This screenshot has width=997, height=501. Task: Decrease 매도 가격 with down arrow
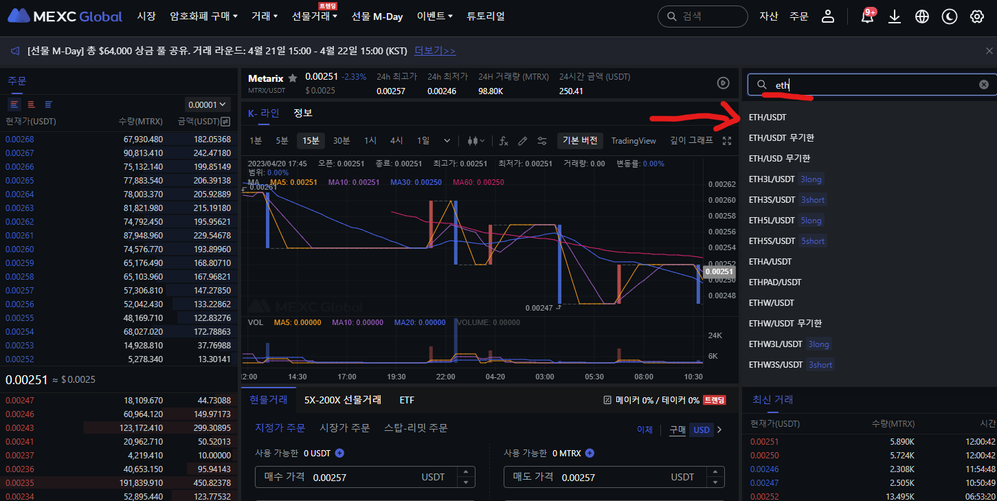point(716,482)
